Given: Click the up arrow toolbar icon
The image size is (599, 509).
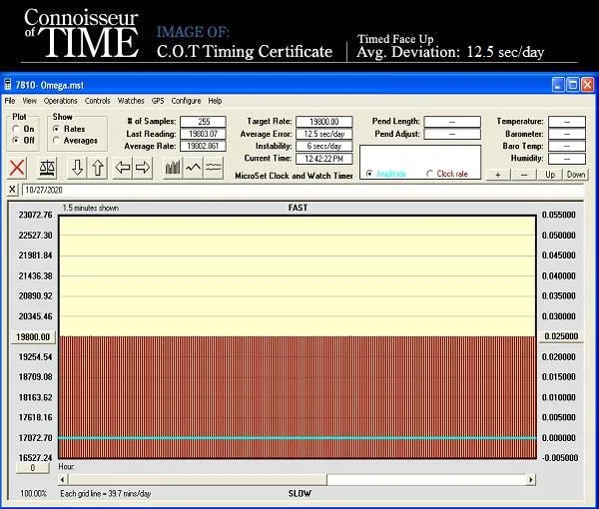Looking at the screenshot, I should click(98, 168).
